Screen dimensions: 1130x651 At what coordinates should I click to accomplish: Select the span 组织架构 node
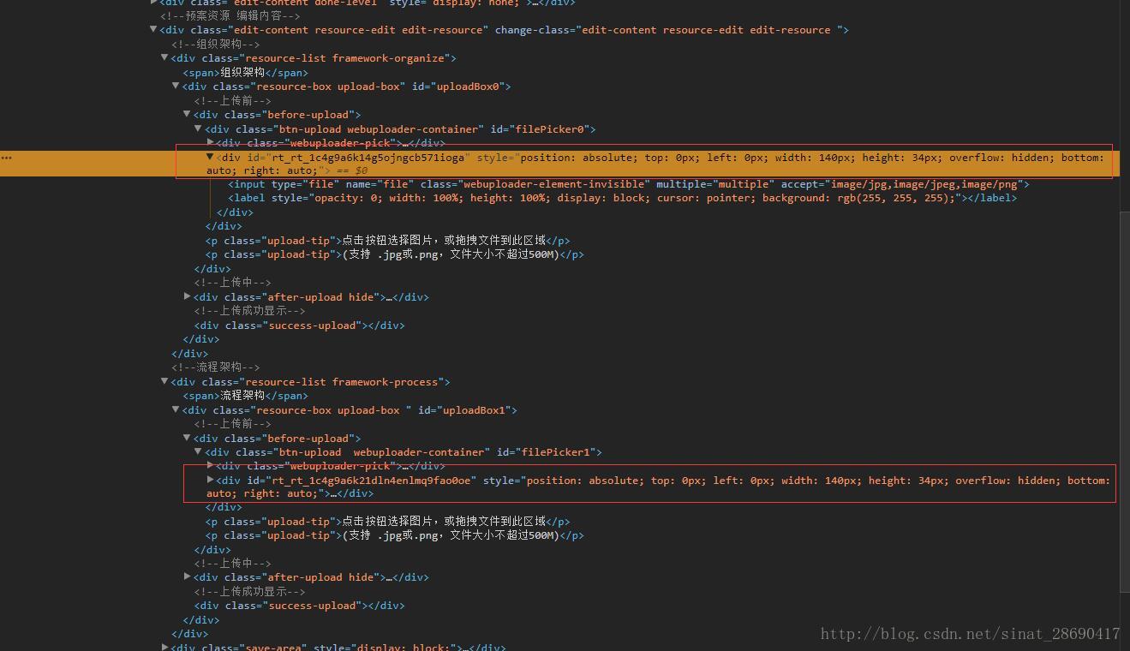coord(245,73)
